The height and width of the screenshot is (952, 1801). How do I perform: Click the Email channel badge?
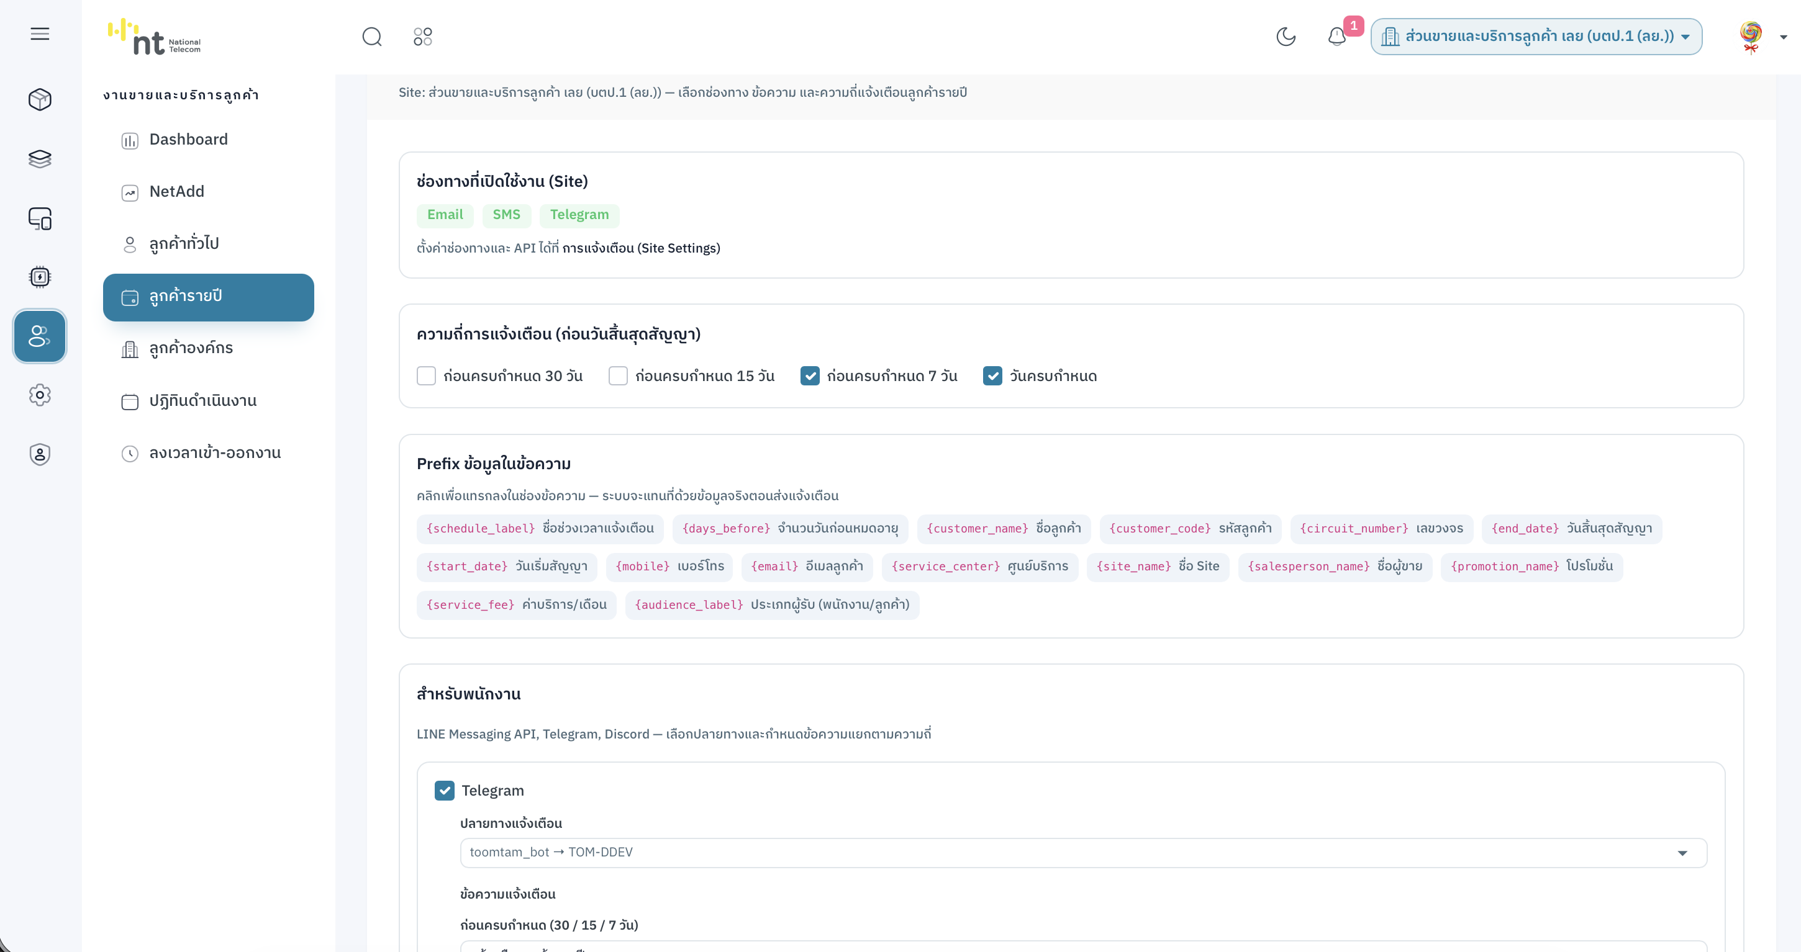point(445,215)
